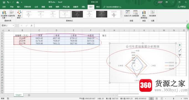
Task: Select cell containing 6453.43
Action: [39, 38]
